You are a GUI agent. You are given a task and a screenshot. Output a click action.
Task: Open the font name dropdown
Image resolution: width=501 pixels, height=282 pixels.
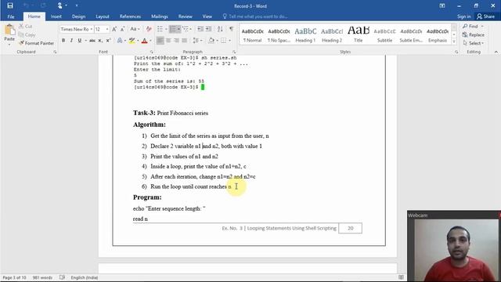click(x=91, y=29)
